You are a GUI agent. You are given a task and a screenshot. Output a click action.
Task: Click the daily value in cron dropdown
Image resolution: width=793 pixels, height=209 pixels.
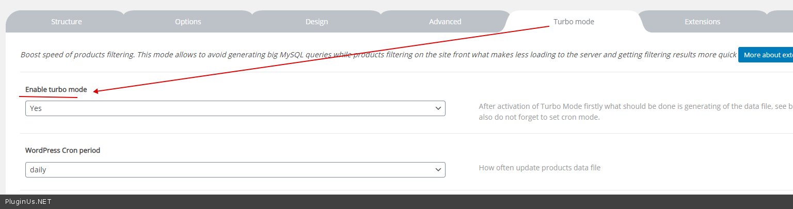coord(38,169)
